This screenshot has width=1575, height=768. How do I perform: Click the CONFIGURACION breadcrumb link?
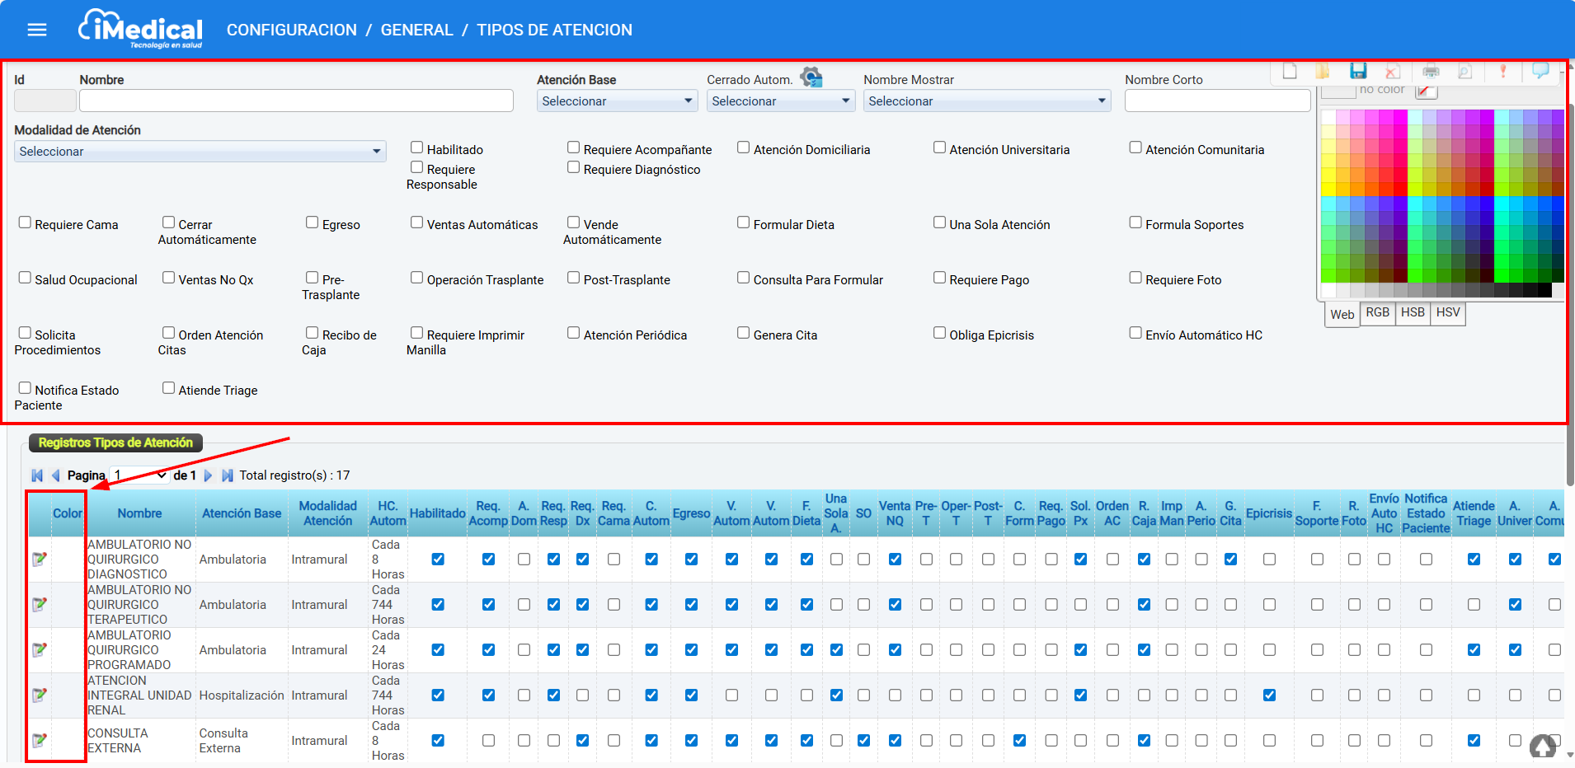pos(291,30)
